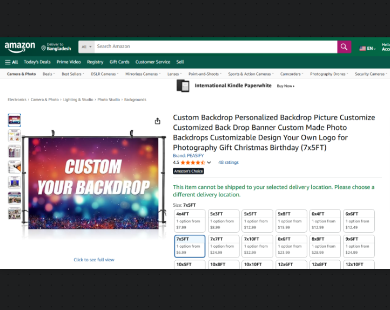Expand the rating breakdown chevron

(x=209, y=162)
